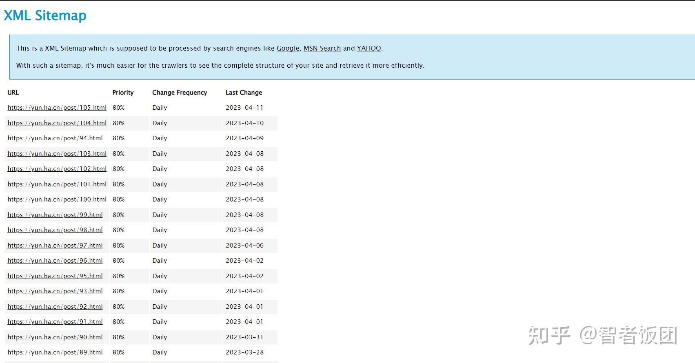The image size is (695, 363).
Task: Select the date 2023-03-31
Action: [244, 337]
